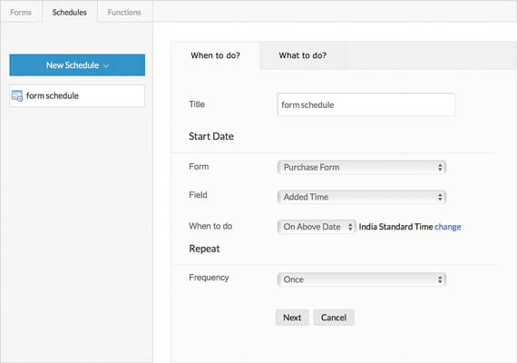517x363 pixels.
Task: Click the Purchase Form dropdown arrows
Action: (x=440, y=167)
